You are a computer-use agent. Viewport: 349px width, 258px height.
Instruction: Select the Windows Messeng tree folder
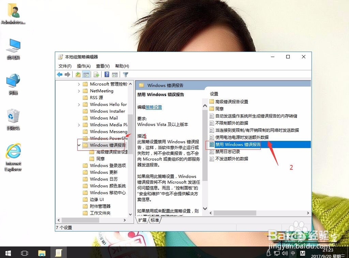[x=105, y=131]
